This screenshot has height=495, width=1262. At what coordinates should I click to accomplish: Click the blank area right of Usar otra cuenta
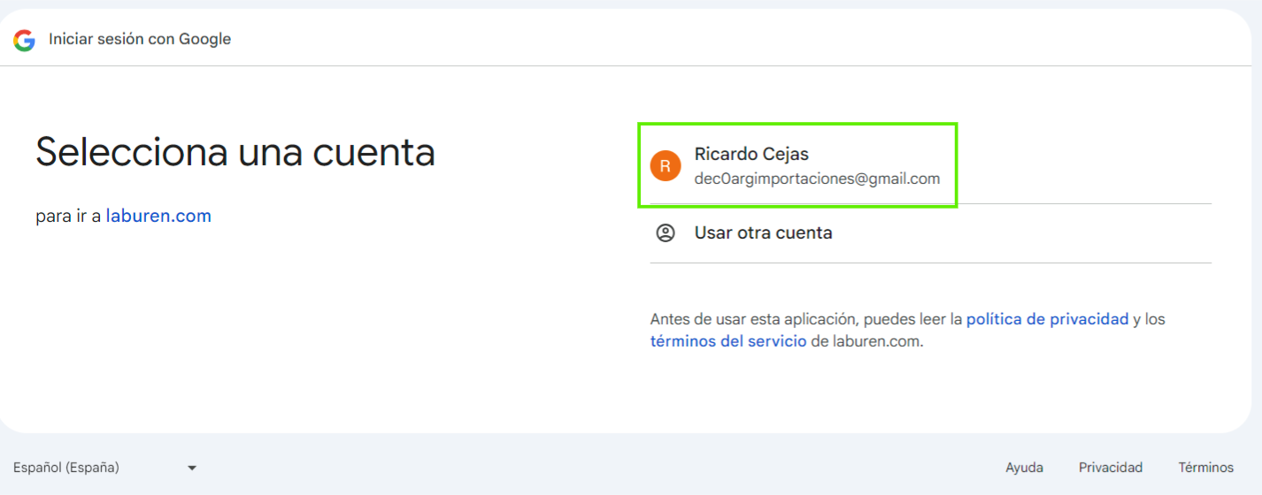tap(1018, 233)
